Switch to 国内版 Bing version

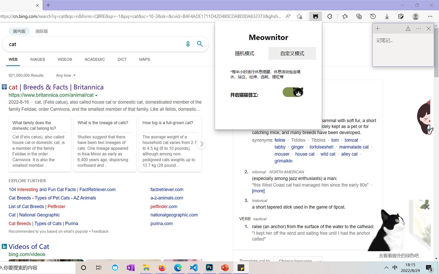pyautogui.click(x=19, y=31)
